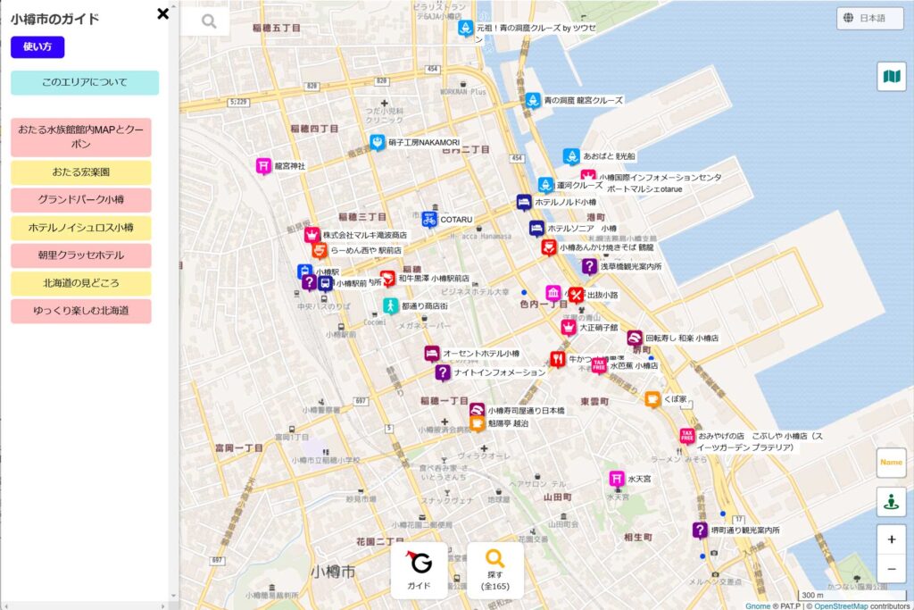Select the オーセントホテル小樽 hotel marker
The width and height of the screenshot is (914, 610).
[430, 353]
